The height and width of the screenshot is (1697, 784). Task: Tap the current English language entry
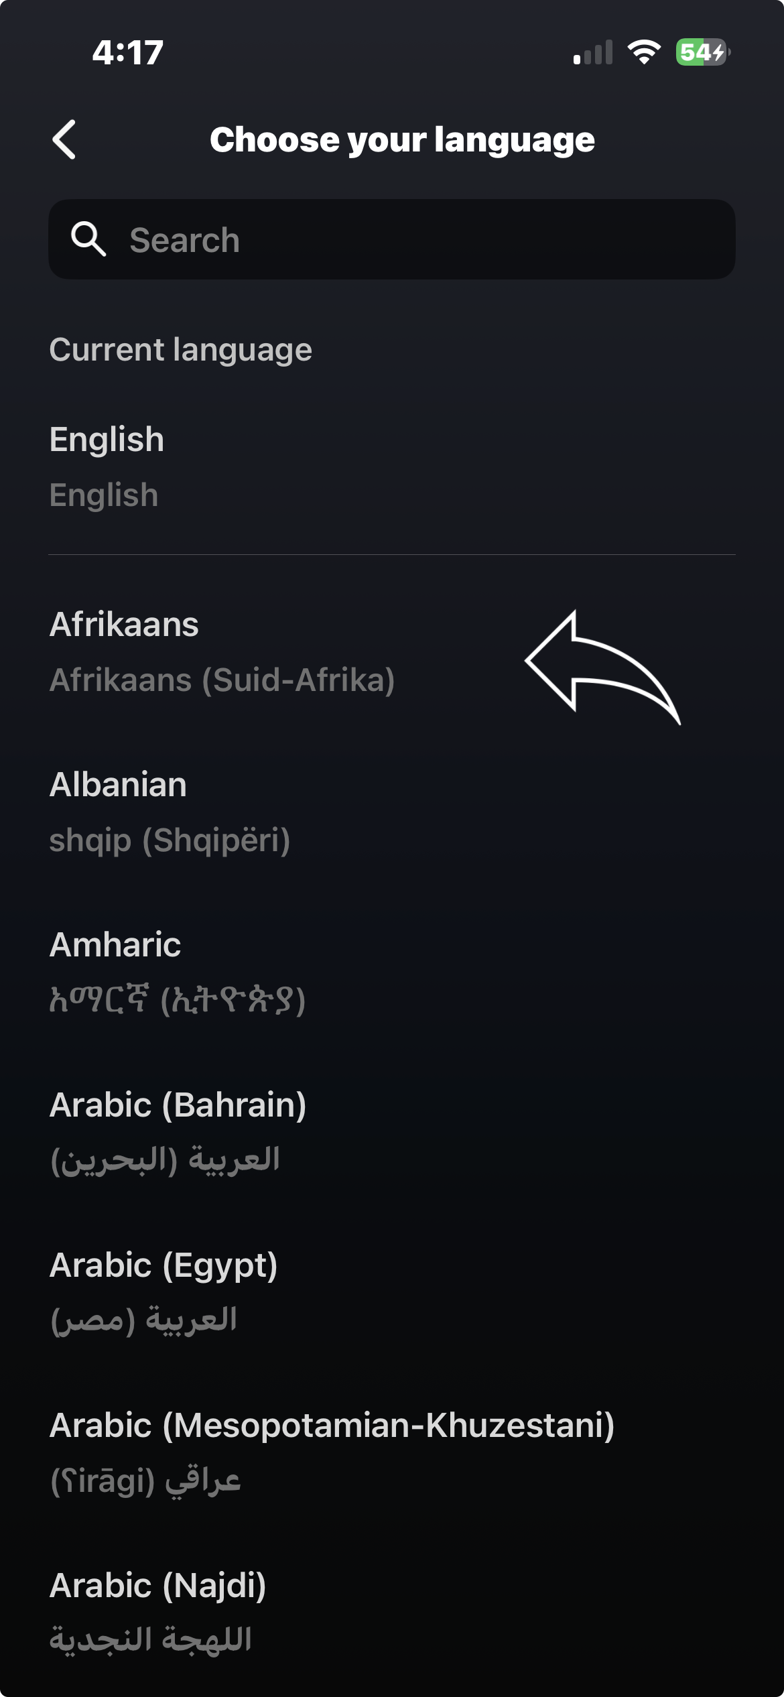point(107,440)
